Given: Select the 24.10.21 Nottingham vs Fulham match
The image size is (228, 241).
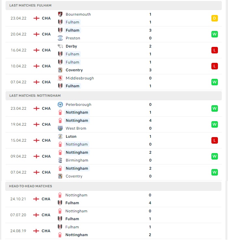Looking at the screenshot, I should (113, 199).
